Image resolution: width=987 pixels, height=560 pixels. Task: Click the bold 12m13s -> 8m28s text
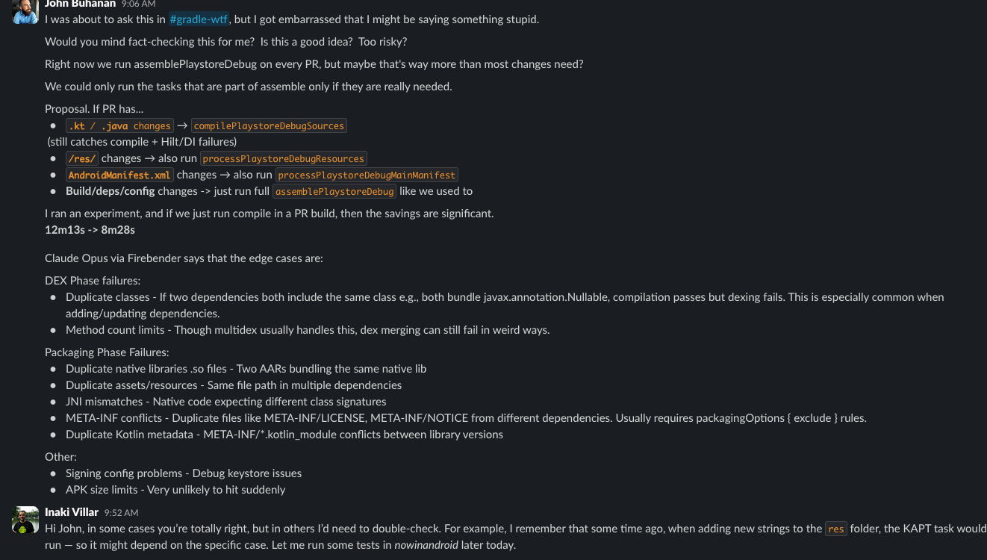tap(90, 230)
